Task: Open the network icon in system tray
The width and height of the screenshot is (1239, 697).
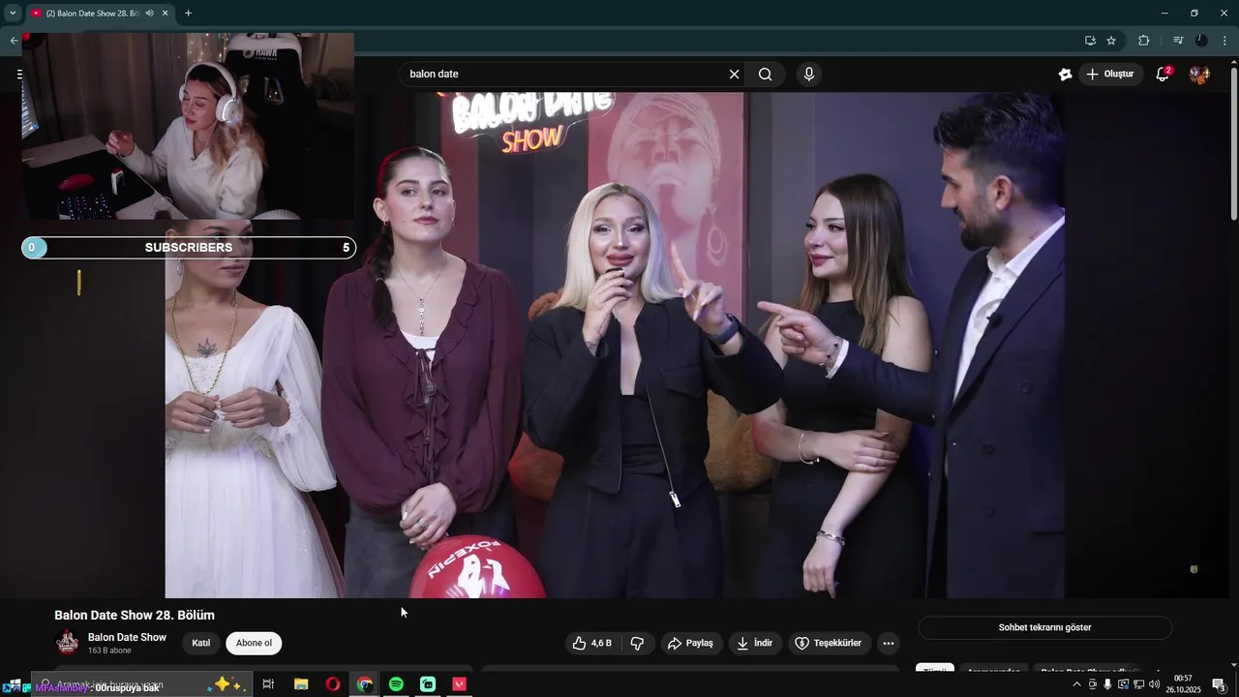Action: (x=1138, y=684)
